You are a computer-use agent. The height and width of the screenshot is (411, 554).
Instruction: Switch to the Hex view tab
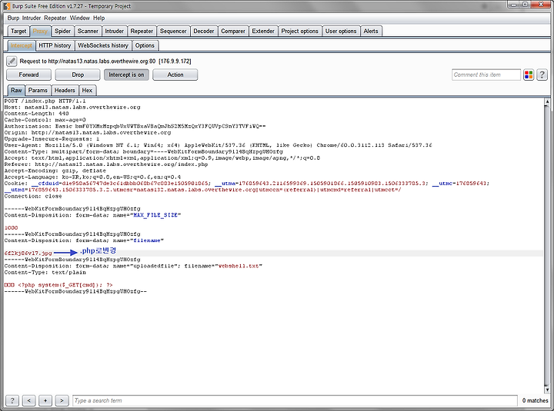click(x=87, y=91)
